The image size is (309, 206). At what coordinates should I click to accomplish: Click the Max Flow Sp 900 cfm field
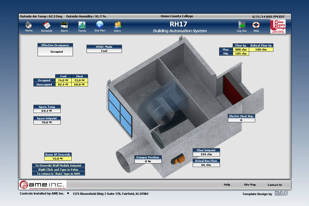[x=241, y=50]
